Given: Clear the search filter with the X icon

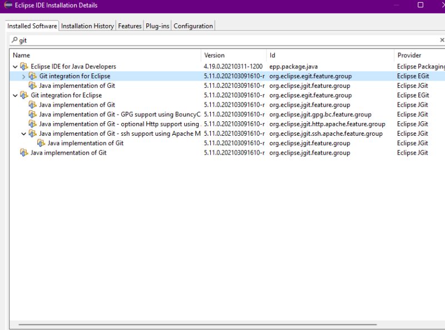Looking at the screenshot, I should [x=441, y=40].
